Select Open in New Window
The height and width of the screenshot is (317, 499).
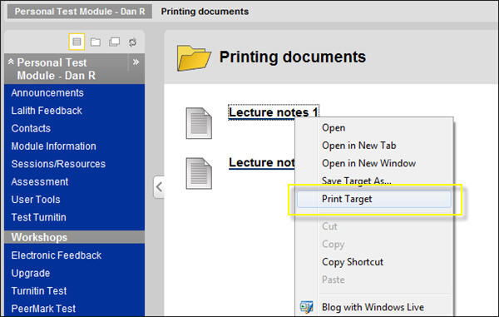coord(368,164)
